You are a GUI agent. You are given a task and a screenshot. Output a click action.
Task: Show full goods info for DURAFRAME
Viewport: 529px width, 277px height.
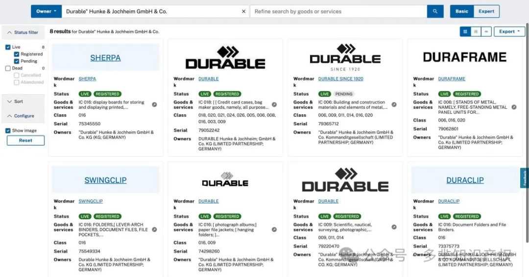point(514,107)
